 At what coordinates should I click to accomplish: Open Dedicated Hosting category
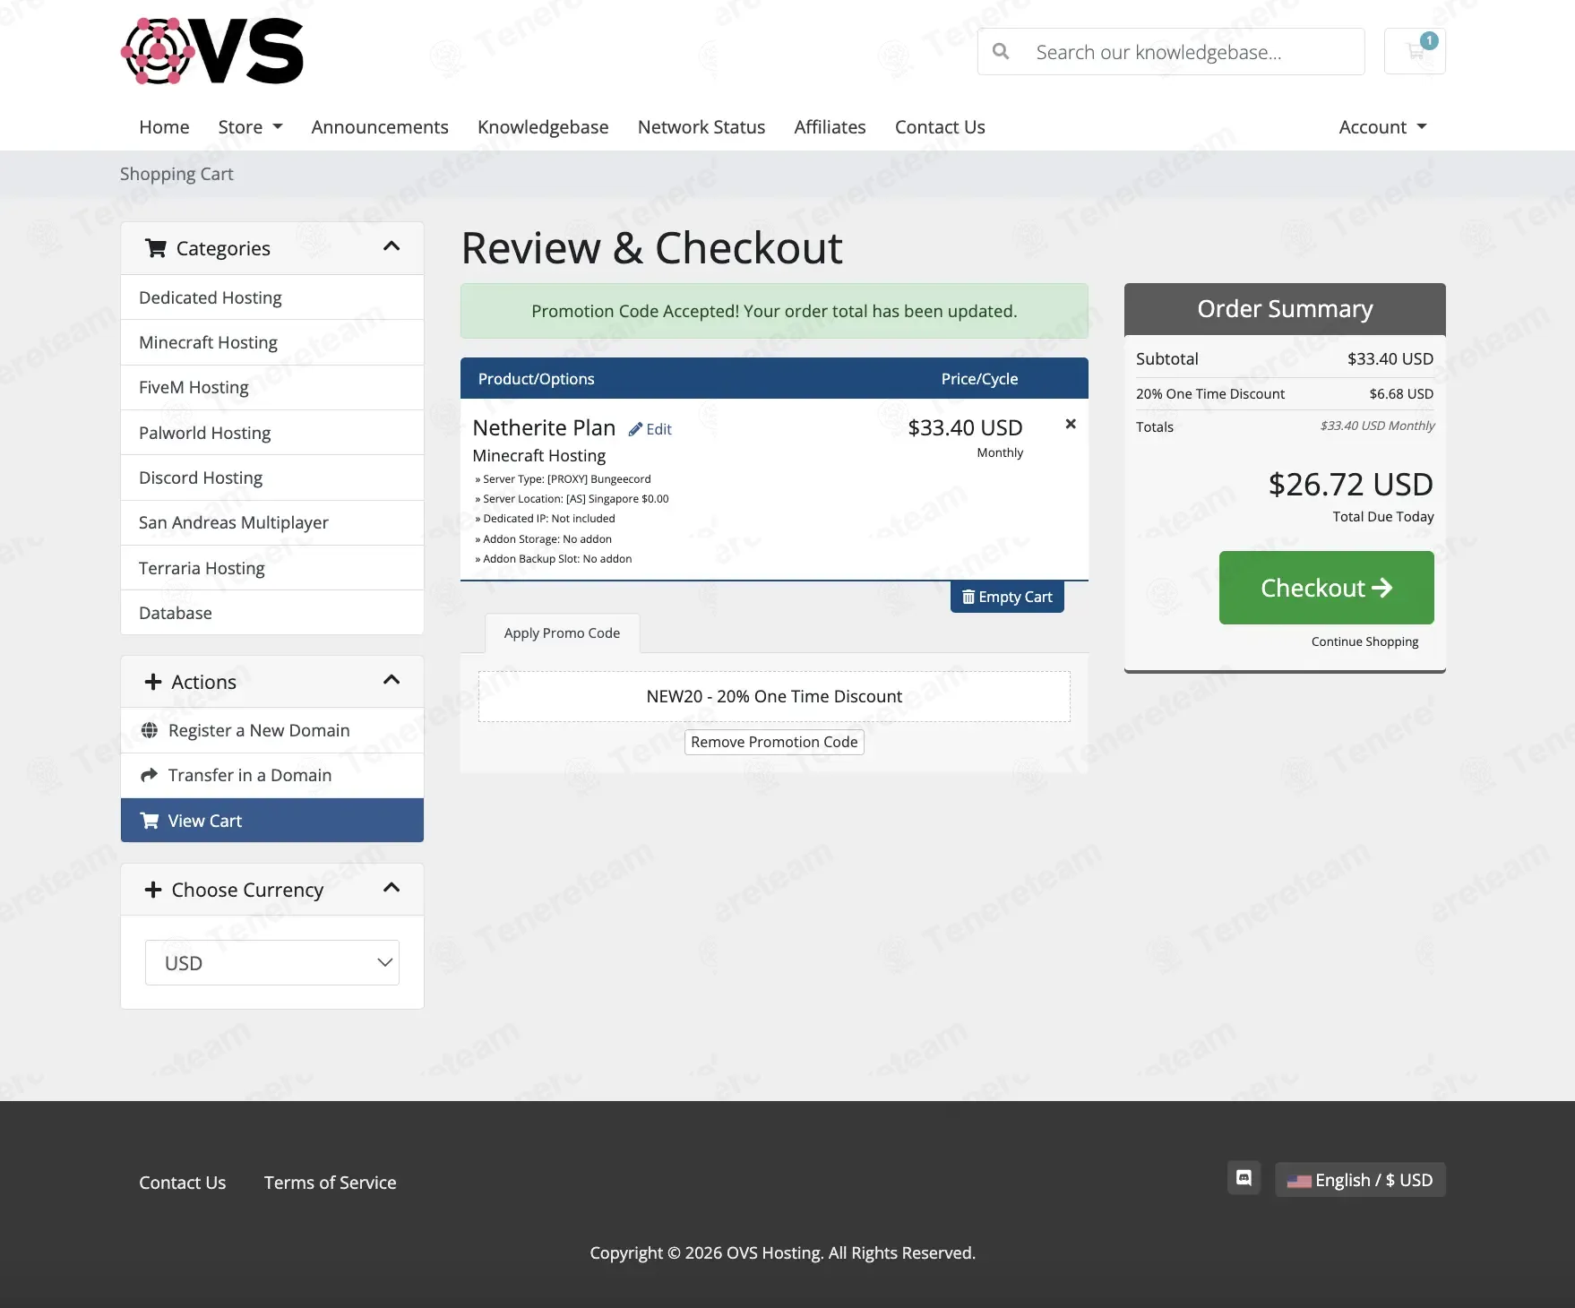272,297
